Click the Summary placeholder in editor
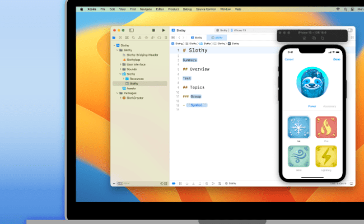 click(x=190, y=60)
